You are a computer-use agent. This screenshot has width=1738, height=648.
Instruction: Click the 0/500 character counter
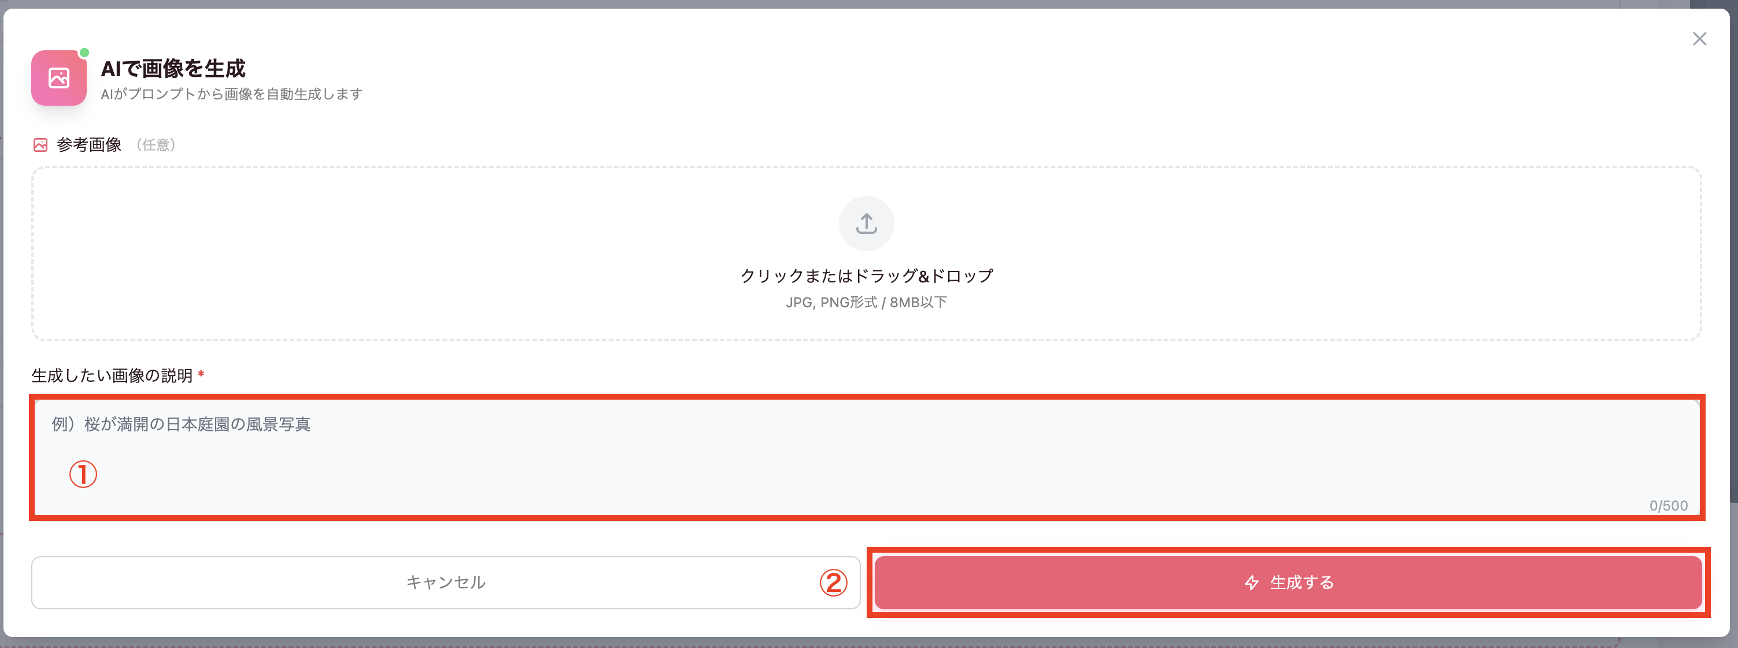click(1668, 506)
